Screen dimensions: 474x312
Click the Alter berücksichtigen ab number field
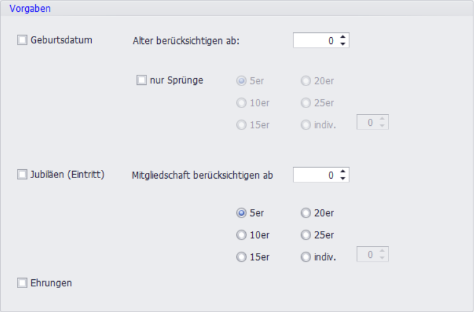pos(314,41)
